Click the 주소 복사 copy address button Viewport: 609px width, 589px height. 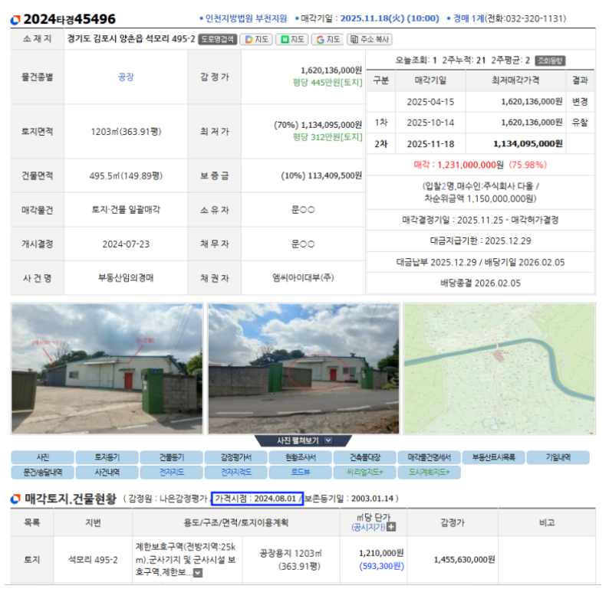click(x=370, y=39)
